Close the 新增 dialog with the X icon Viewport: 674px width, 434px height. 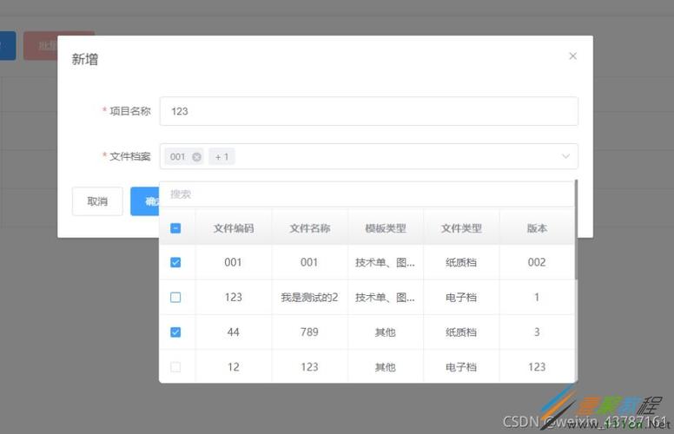(572, 56)
